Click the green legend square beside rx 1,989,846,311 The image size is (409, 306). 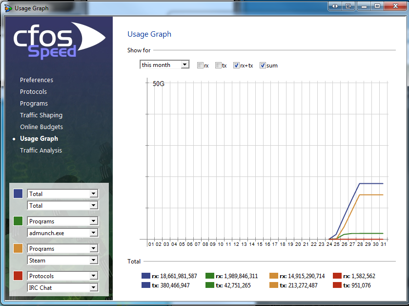click(210, 276)
